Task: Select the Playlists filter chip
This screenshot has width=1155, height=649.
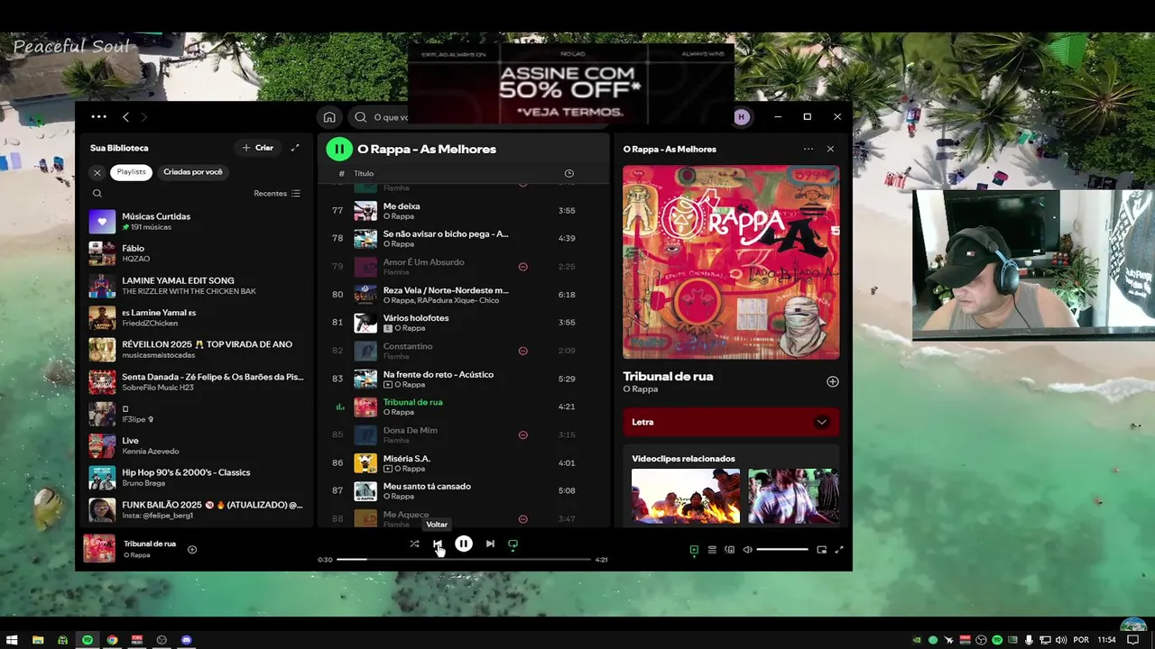Action: tap(131, 172)
